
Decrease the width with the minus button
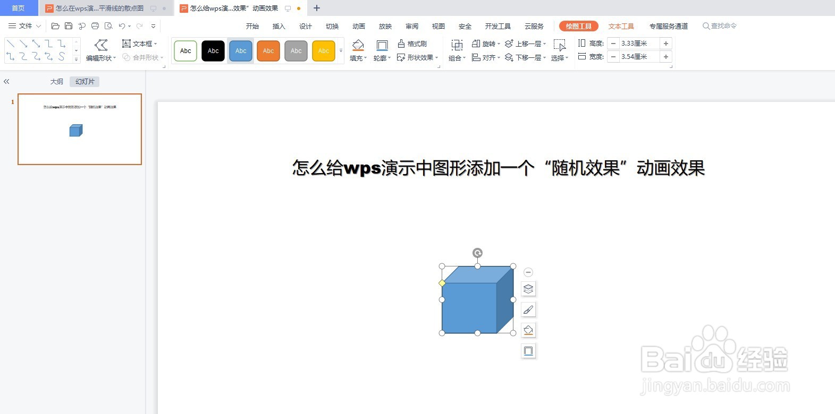(x=613, y=57)
